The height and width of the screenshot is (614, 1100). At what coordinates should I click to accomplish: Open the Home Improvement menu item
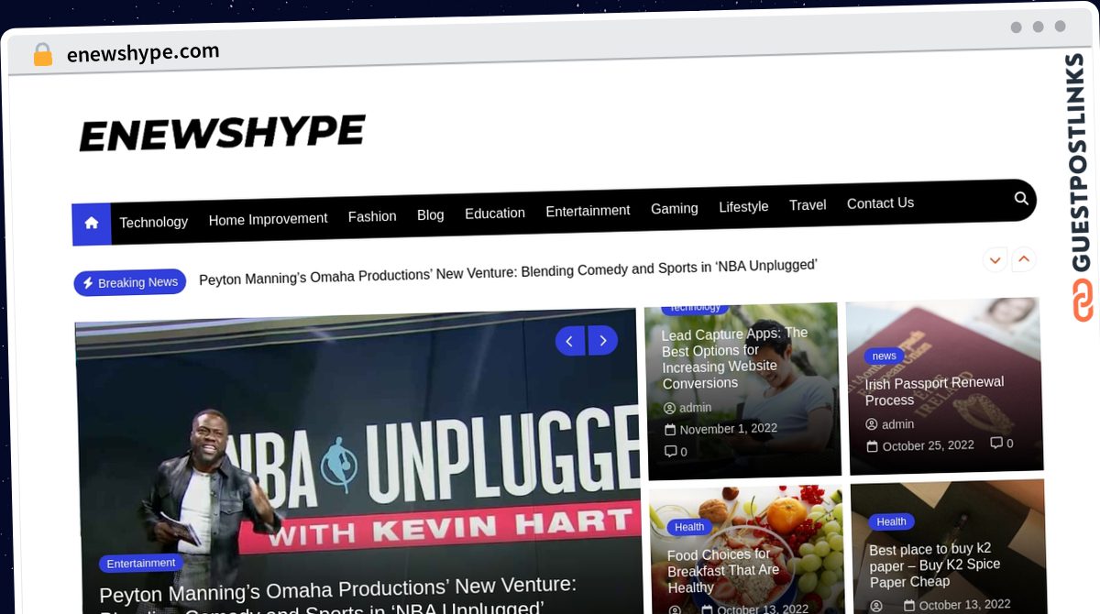(x=268, y=219)
